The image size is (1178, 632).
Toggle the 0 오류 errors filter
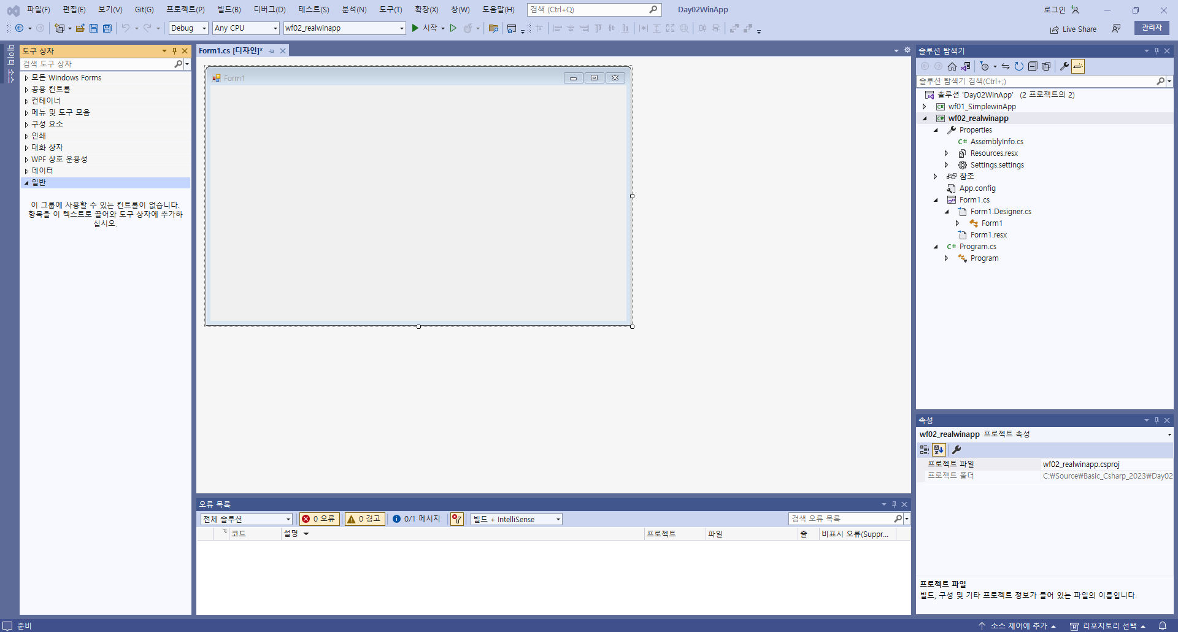click(318, 518)
